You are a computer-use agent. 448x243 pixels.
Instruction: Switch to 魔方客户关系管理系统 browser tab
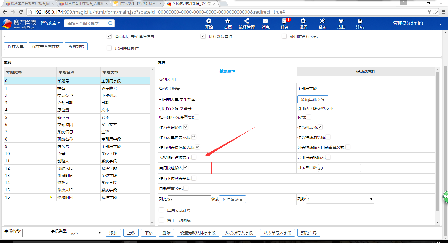point(29,4)
